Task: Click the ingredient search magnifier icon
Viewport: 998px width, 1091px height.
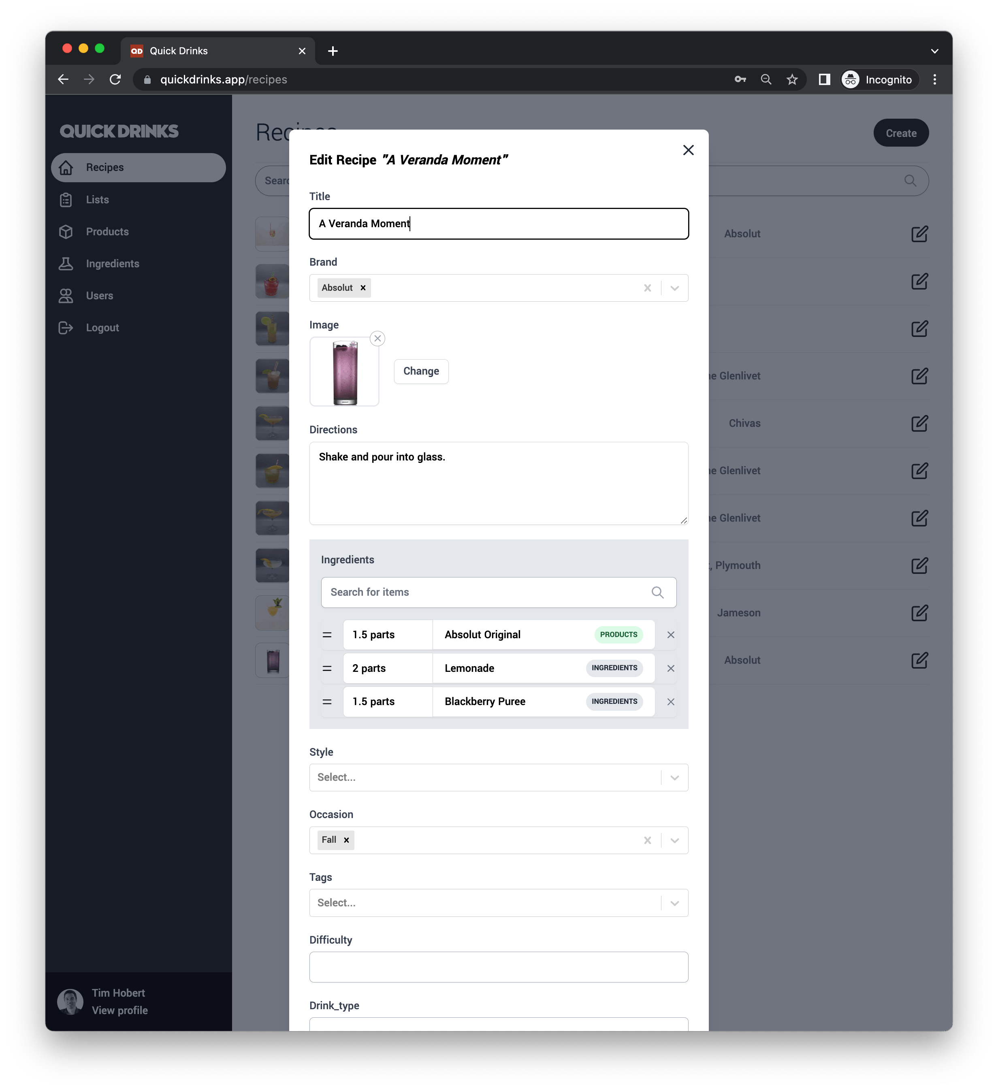Action: [x=657, y=592]
